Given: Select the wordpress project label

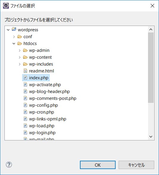Looking at the screenshot, I should tap(28, 30).
